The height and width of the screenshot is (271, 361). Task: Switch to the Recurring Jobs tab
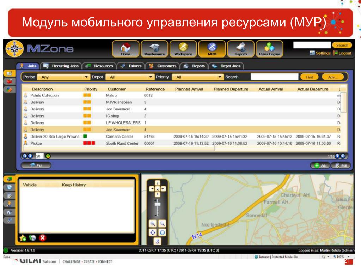[x=61, y=66]
